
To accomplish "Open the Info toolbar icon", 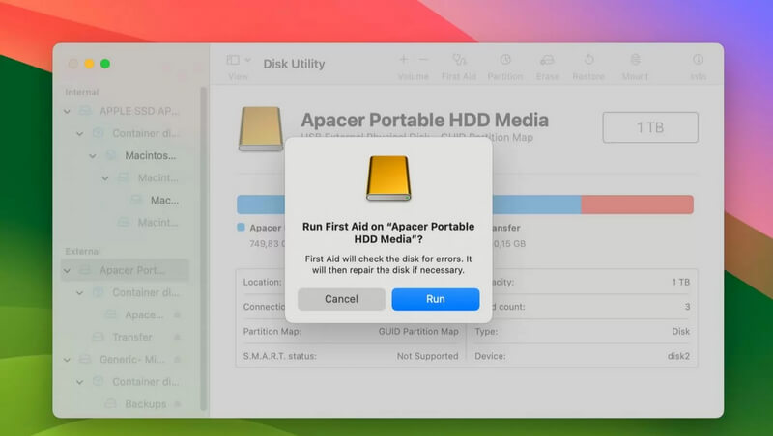I will point(698,61).
